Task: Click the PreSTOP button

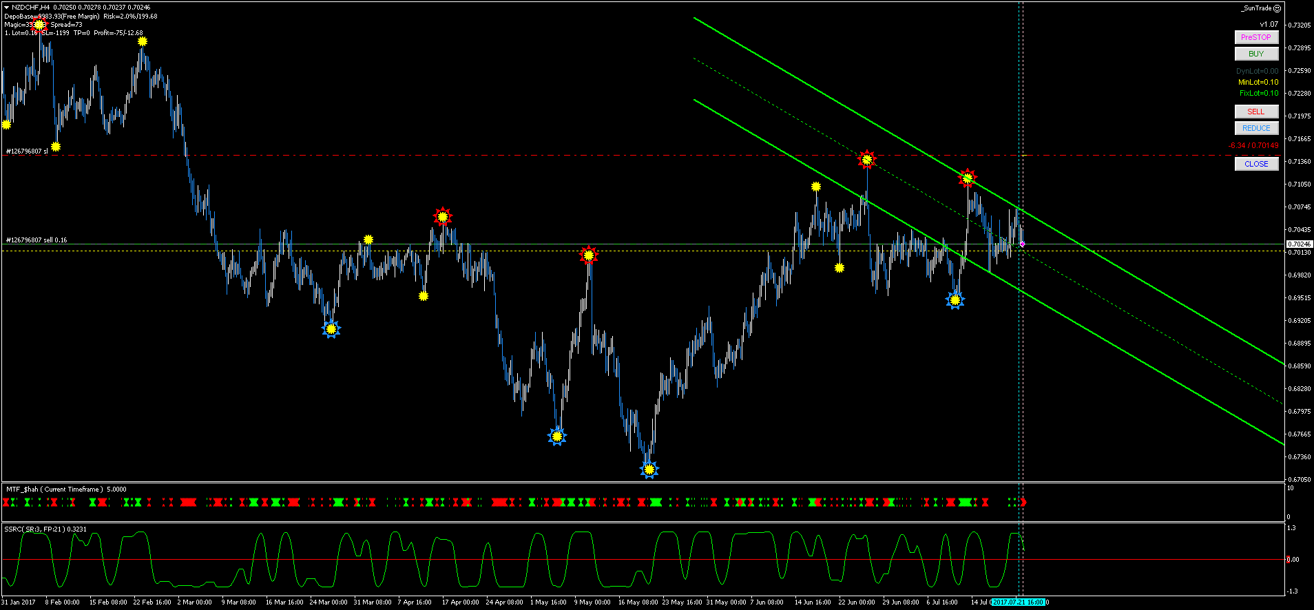Action: [1256, 37]
